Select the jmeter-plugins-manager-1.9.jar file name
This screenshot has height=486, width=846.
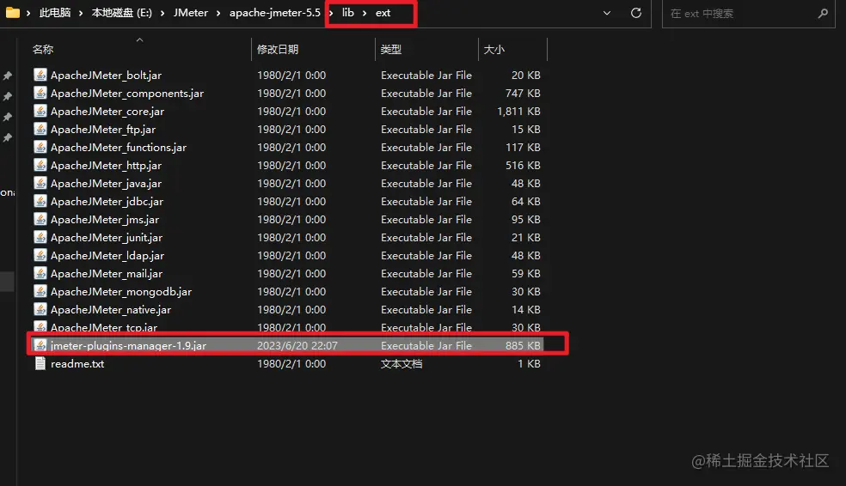tap(128, 345)
